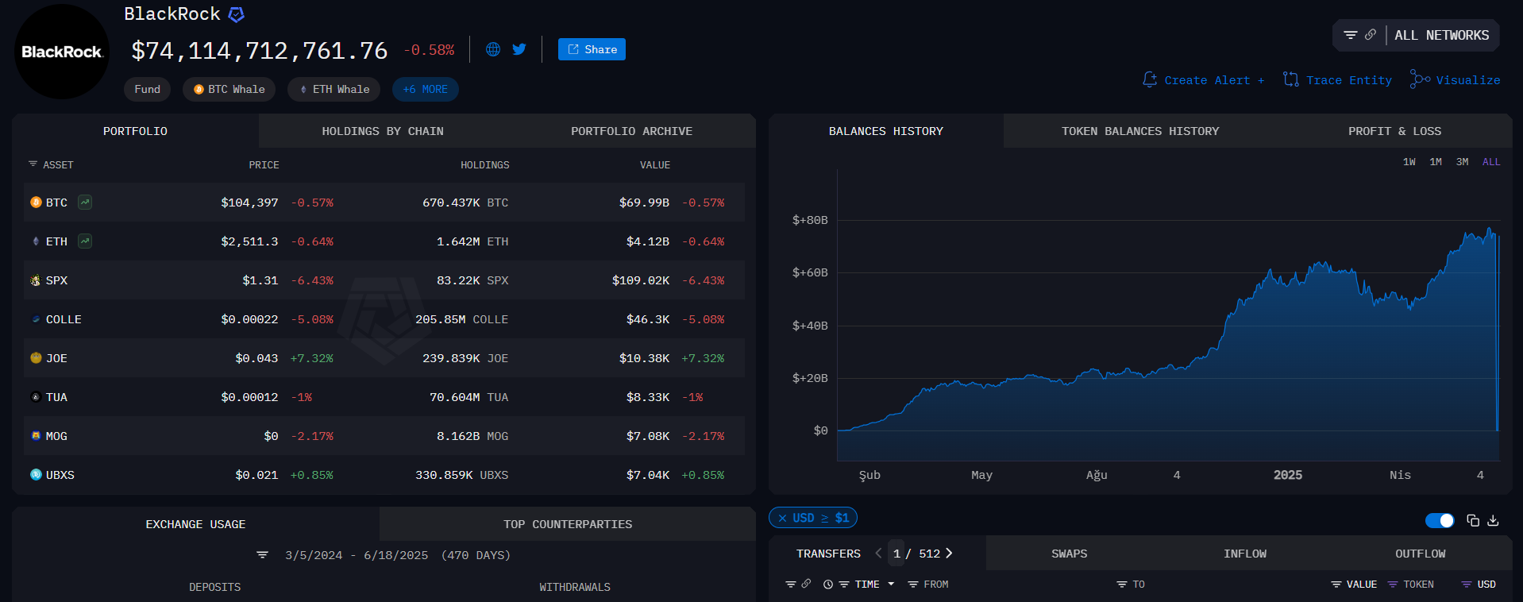Click the transfers header filter icon

tap(790, 584)
